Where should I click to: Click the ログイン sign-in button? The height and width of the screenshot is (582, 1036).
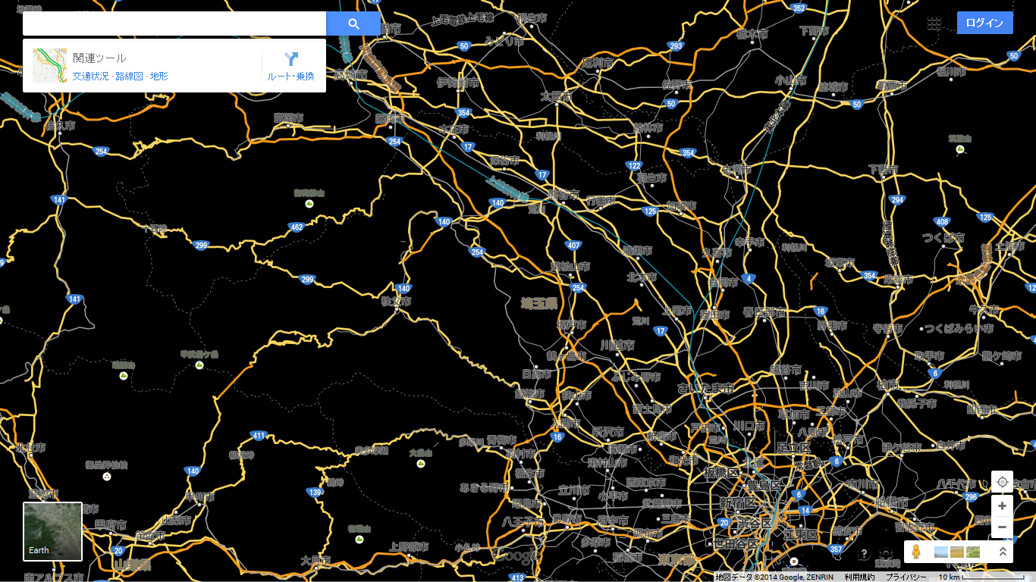[984, 23]
